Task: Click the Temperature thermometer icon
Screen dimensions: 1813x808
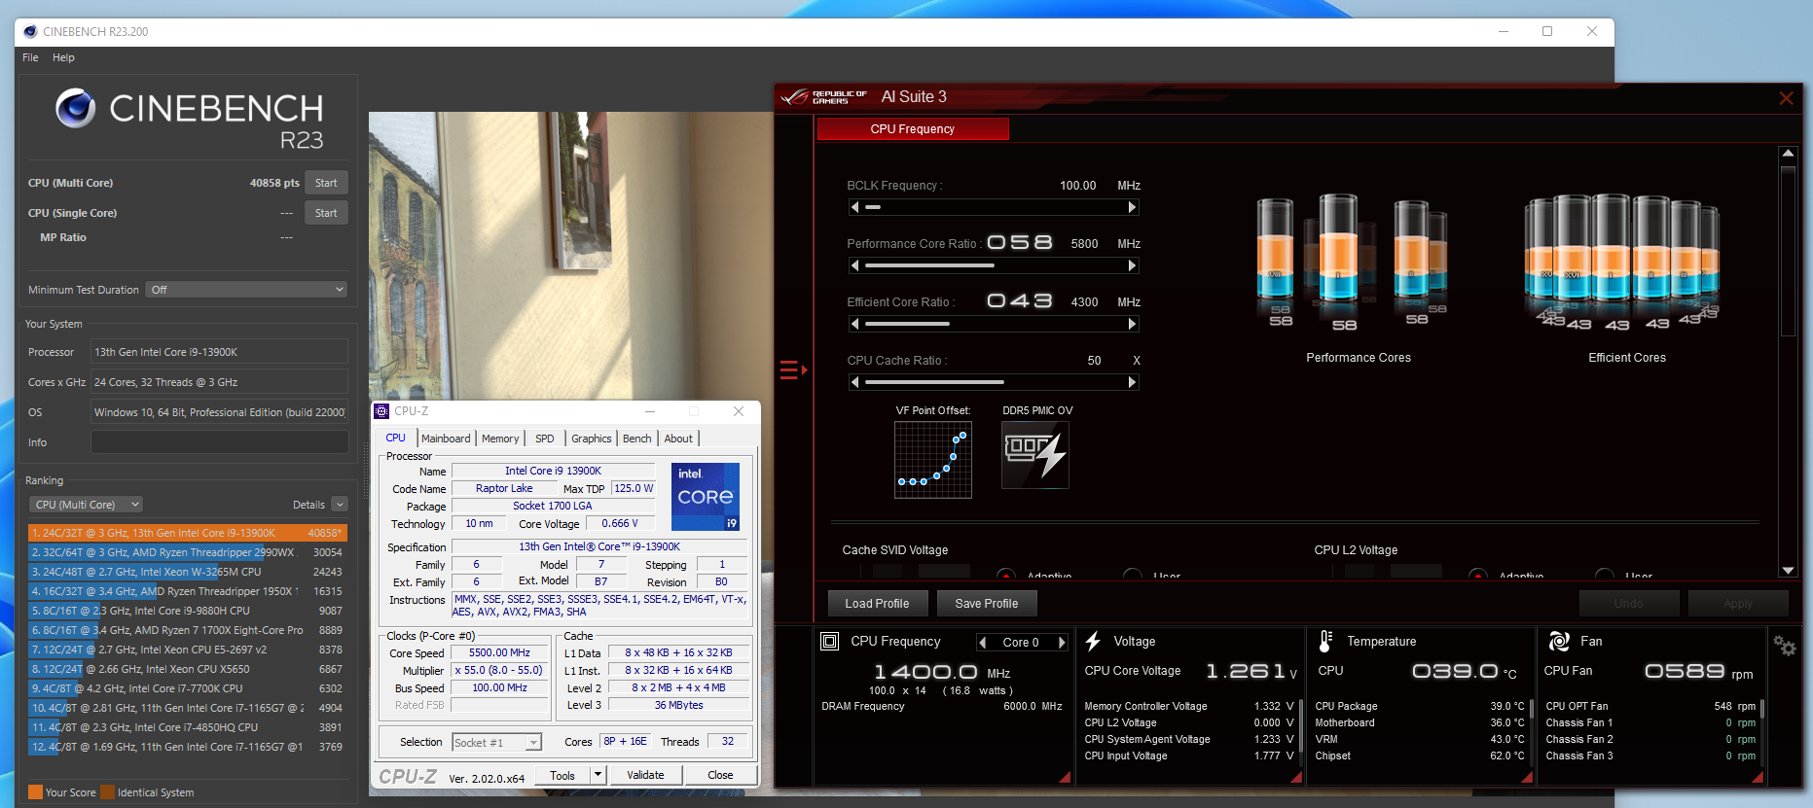Action: (1325, 642)
